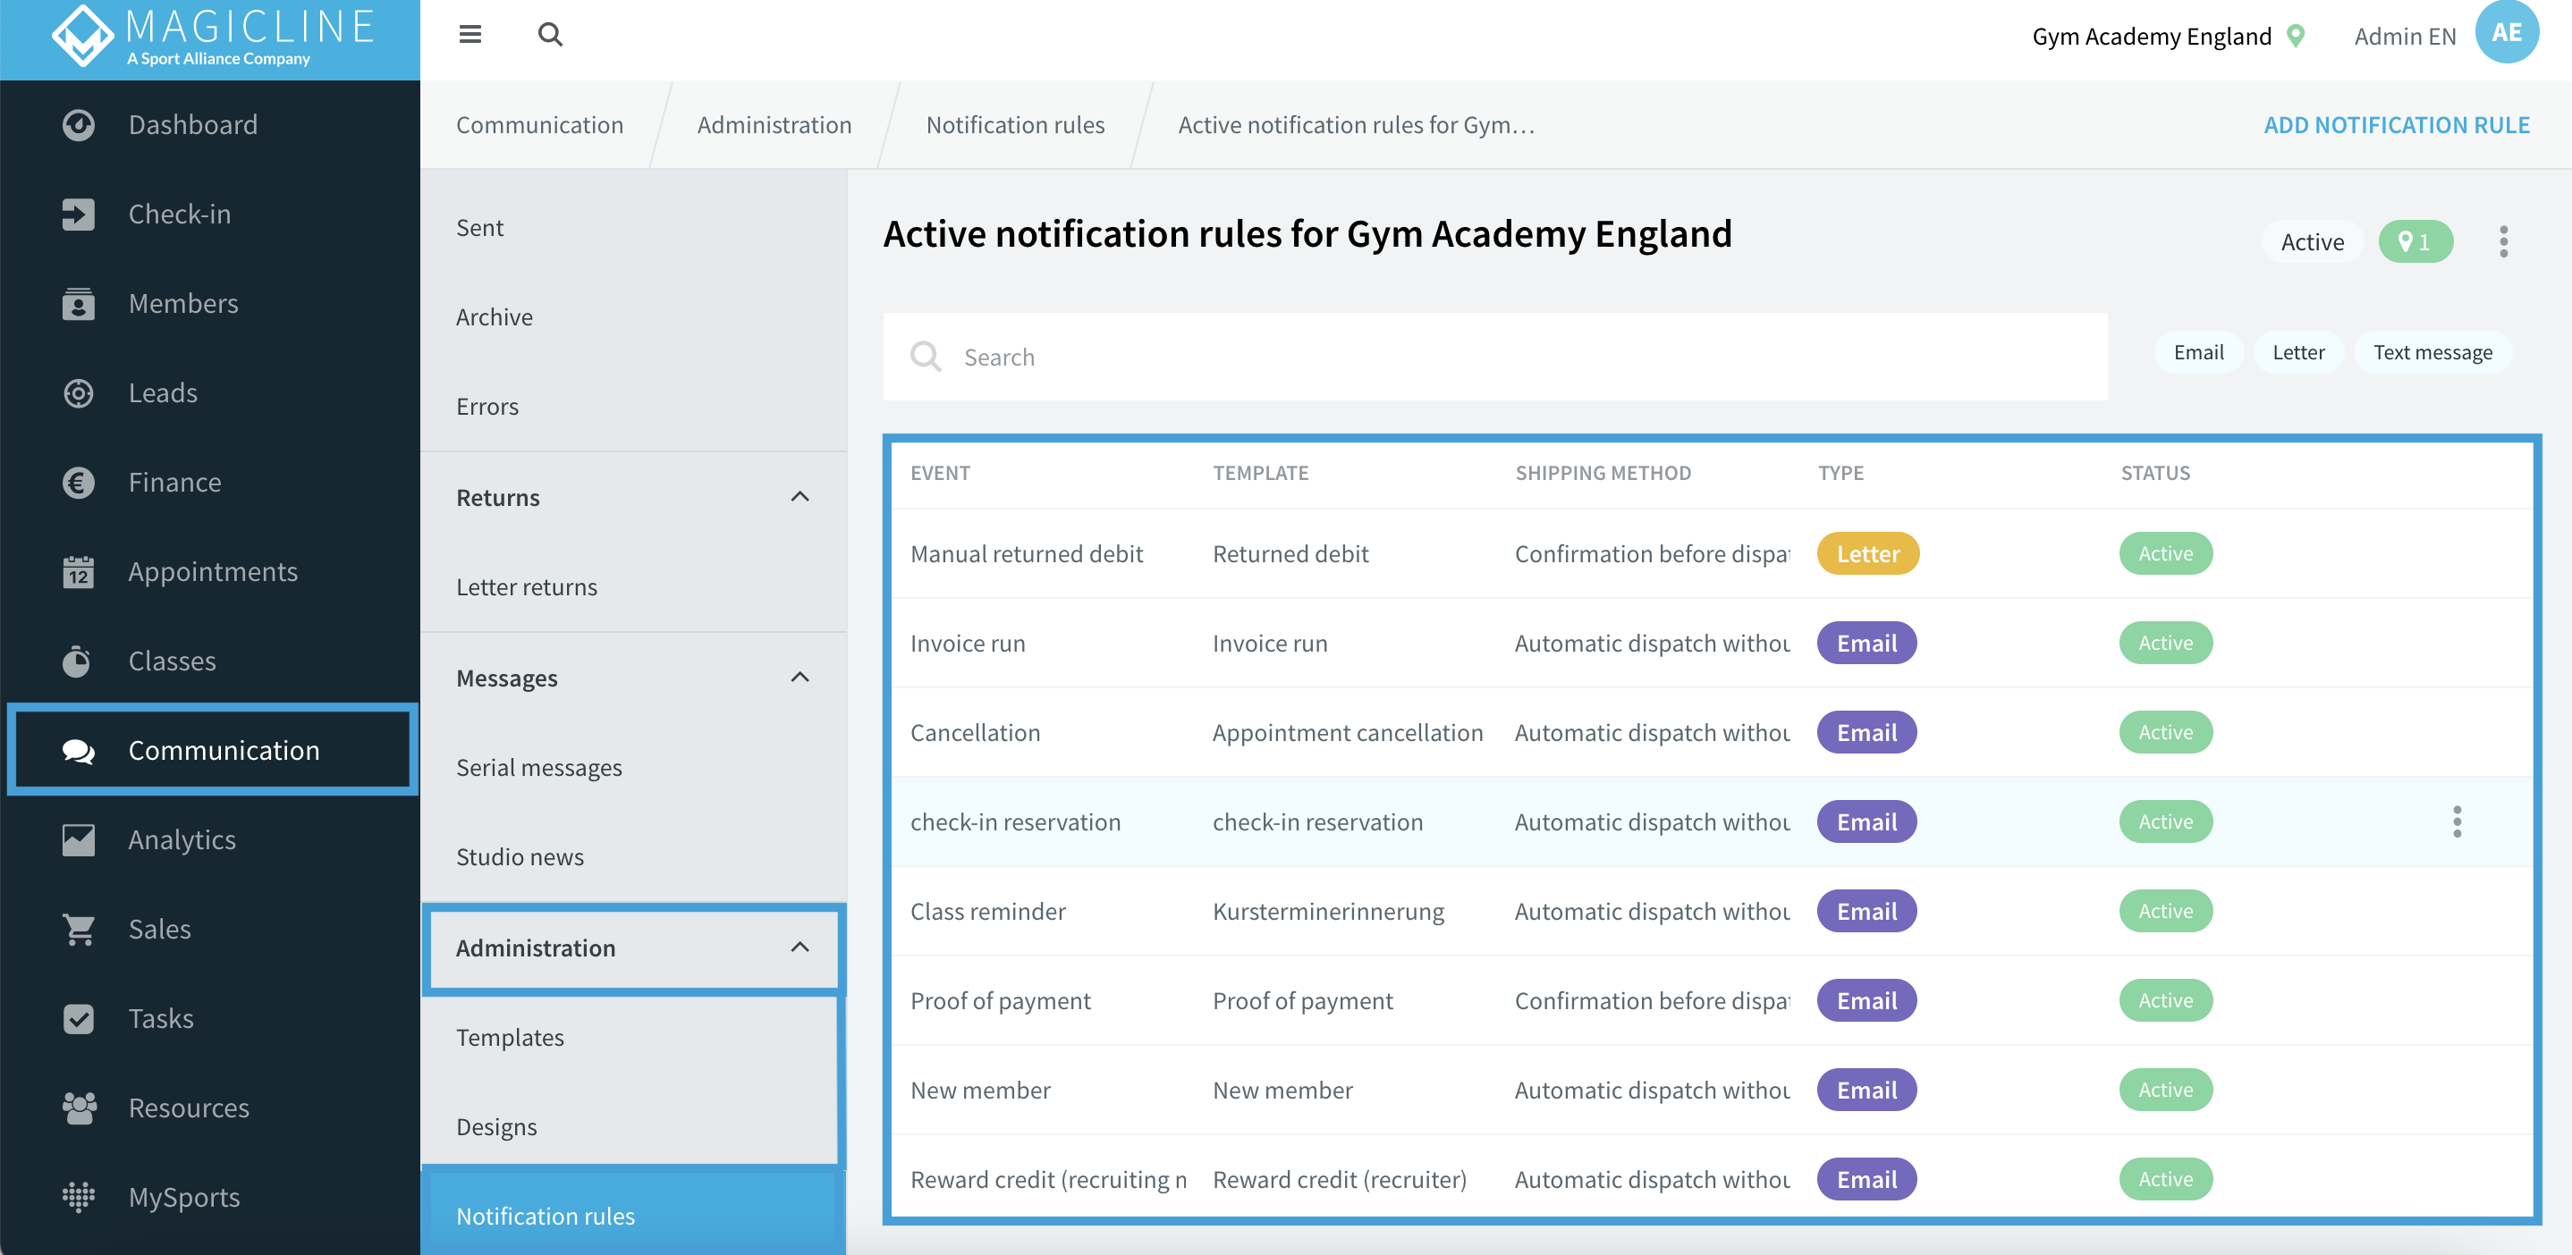Open Appointments via the calendar icon

[78, 570]
